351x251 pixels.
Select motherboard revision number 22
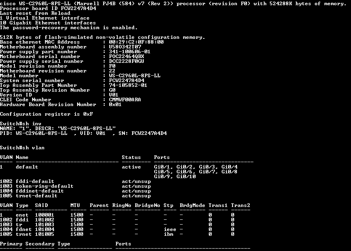click(112, 71)
